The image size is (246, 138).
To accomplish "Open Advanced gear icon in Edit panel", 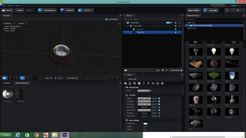I will coord(162,84).
